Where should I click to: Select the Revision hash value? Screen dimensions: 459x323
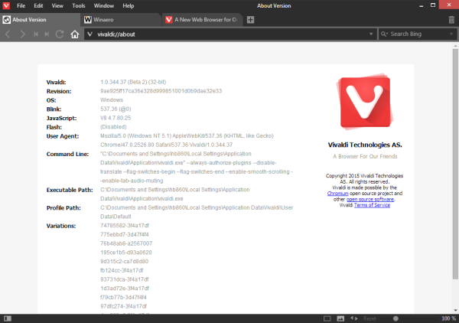(161, 91)
